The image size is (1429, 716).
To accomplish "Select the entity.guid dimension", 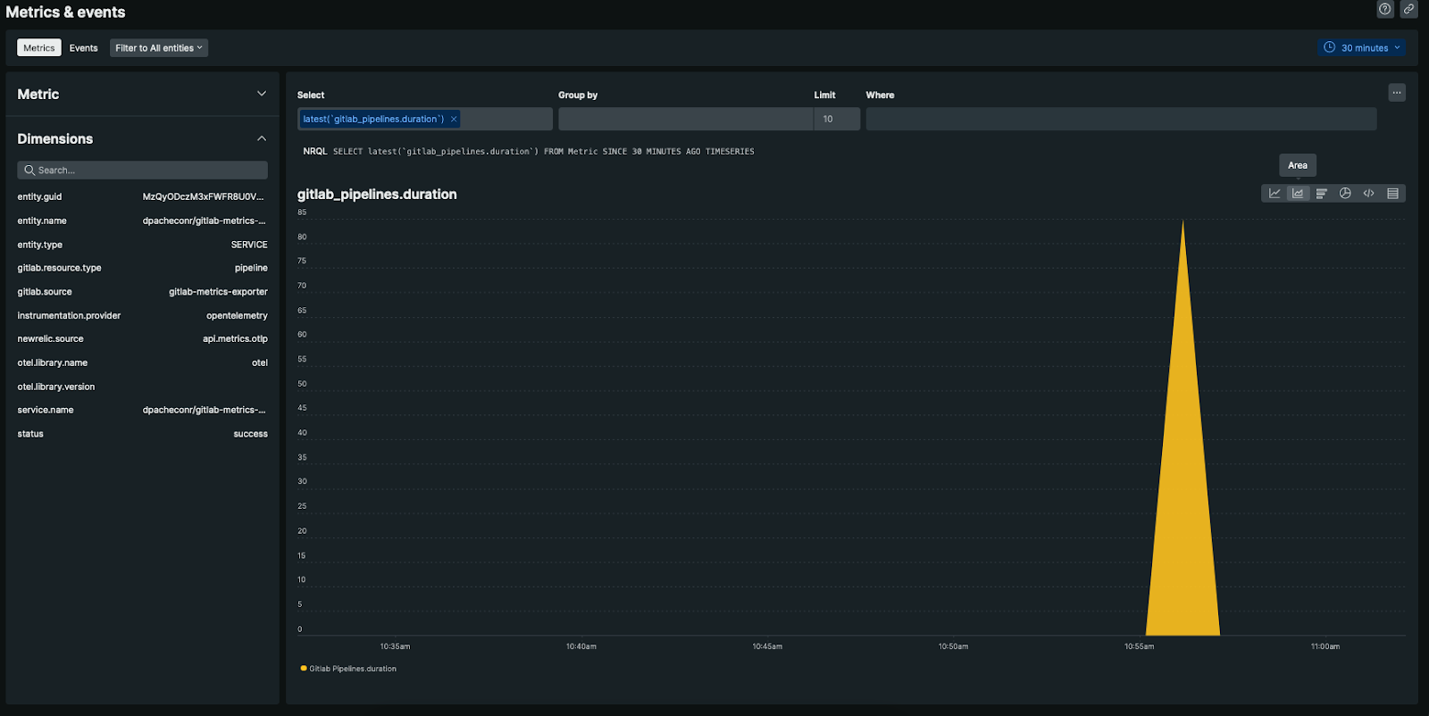I will [x=40, y=197].
